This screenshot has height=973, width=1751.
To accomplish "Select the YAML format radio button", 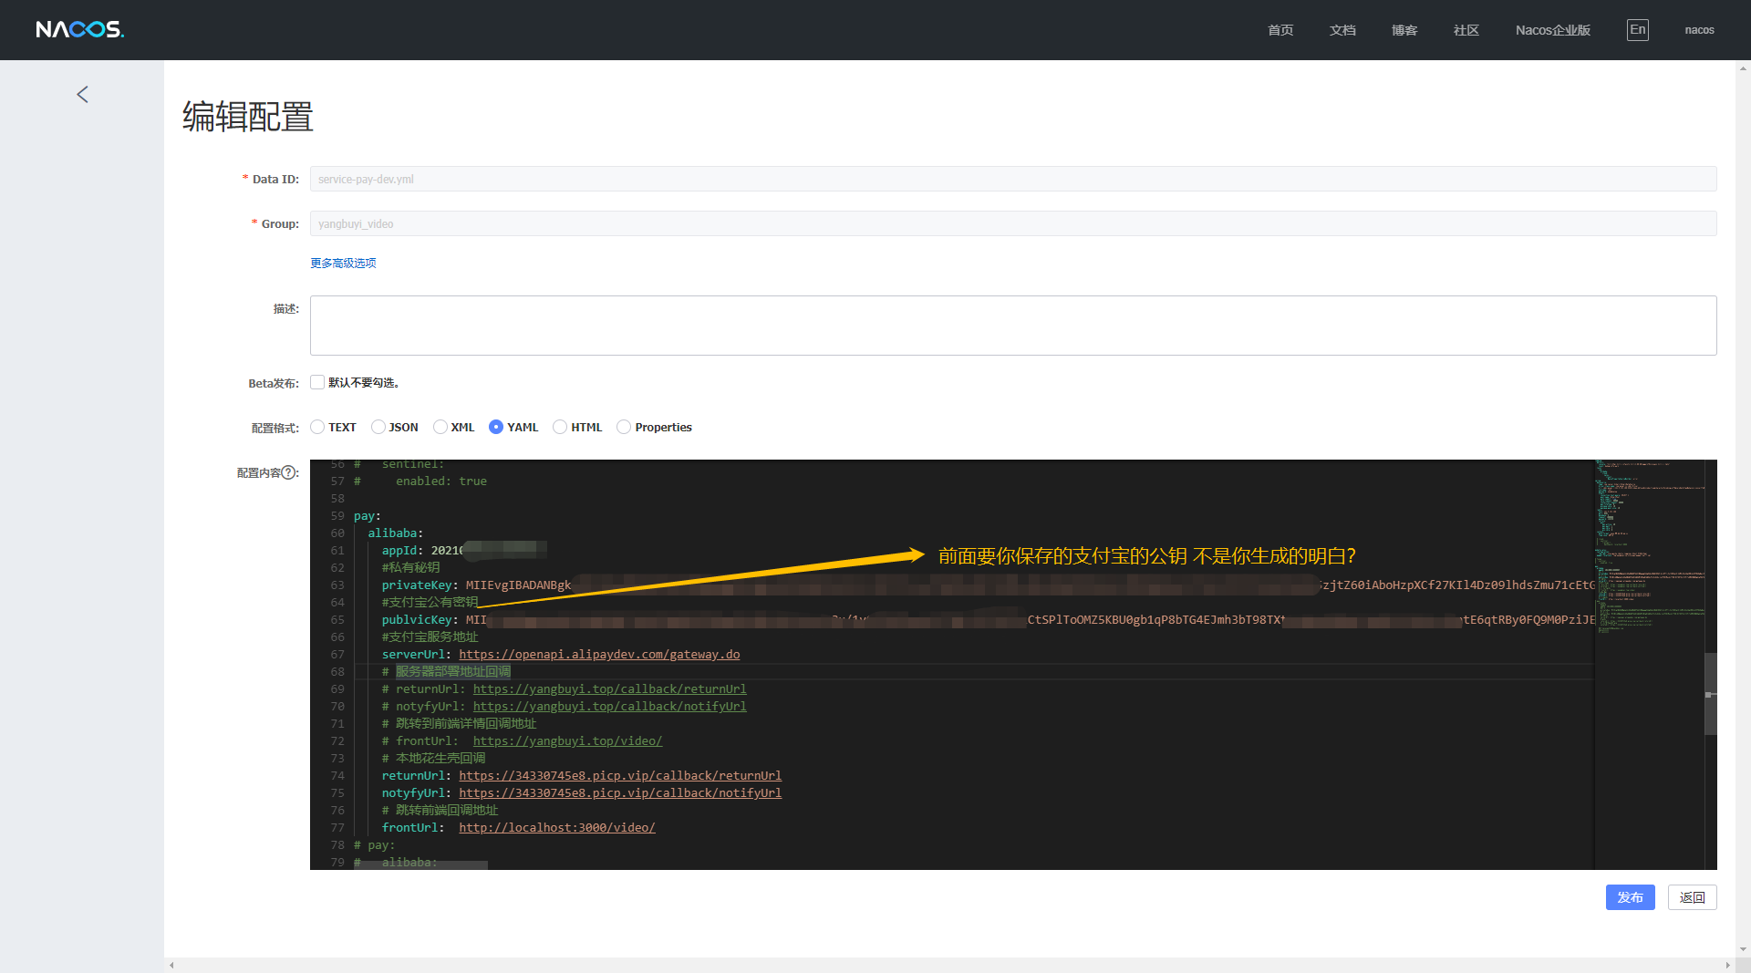I will pyautogui.click(x=496, y=427).
